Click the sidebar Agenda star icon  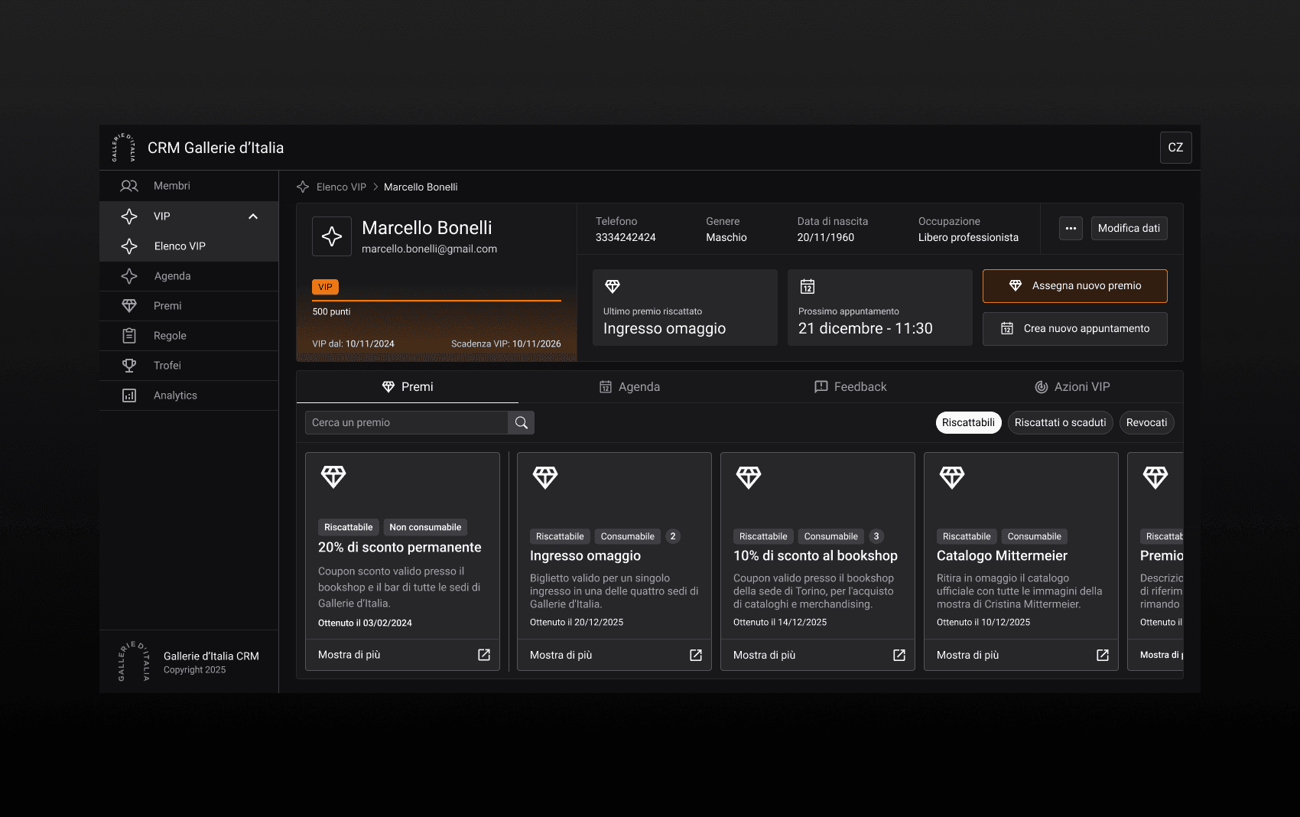129,276
